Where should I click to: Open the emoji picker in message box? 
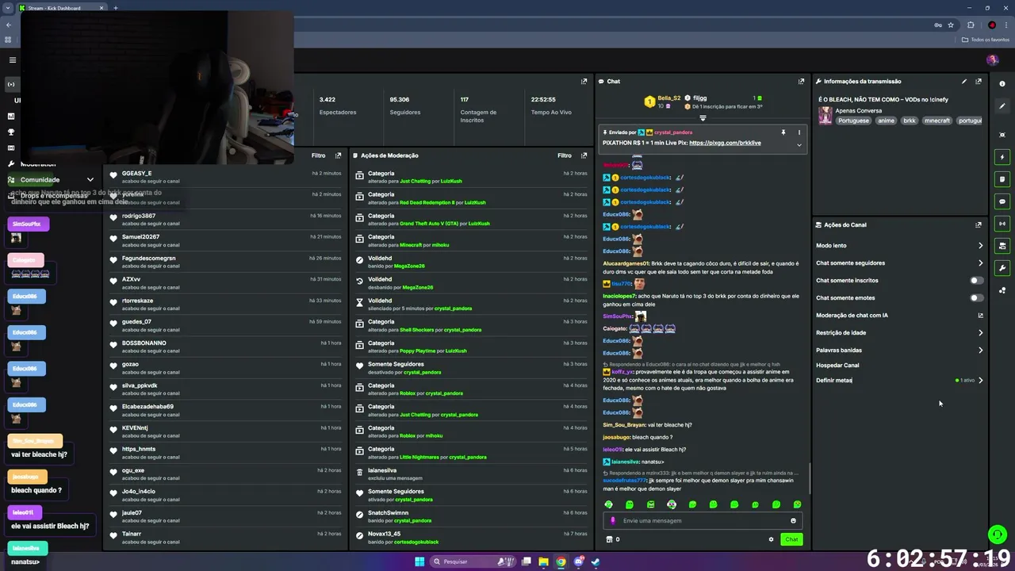click(x=793, y=520)
